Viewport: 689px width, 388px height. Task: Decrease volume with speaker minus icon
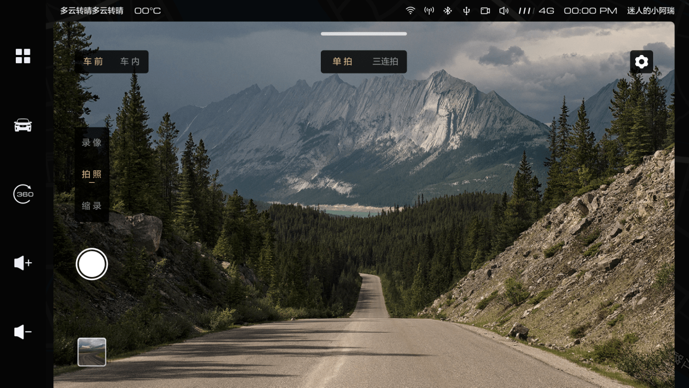23,331
